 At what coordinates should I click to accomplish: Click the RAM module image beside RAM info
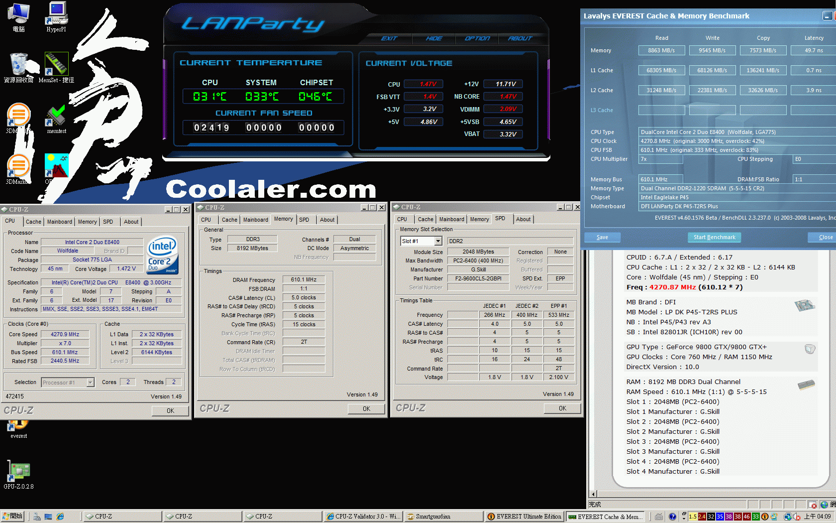[806, 385]
